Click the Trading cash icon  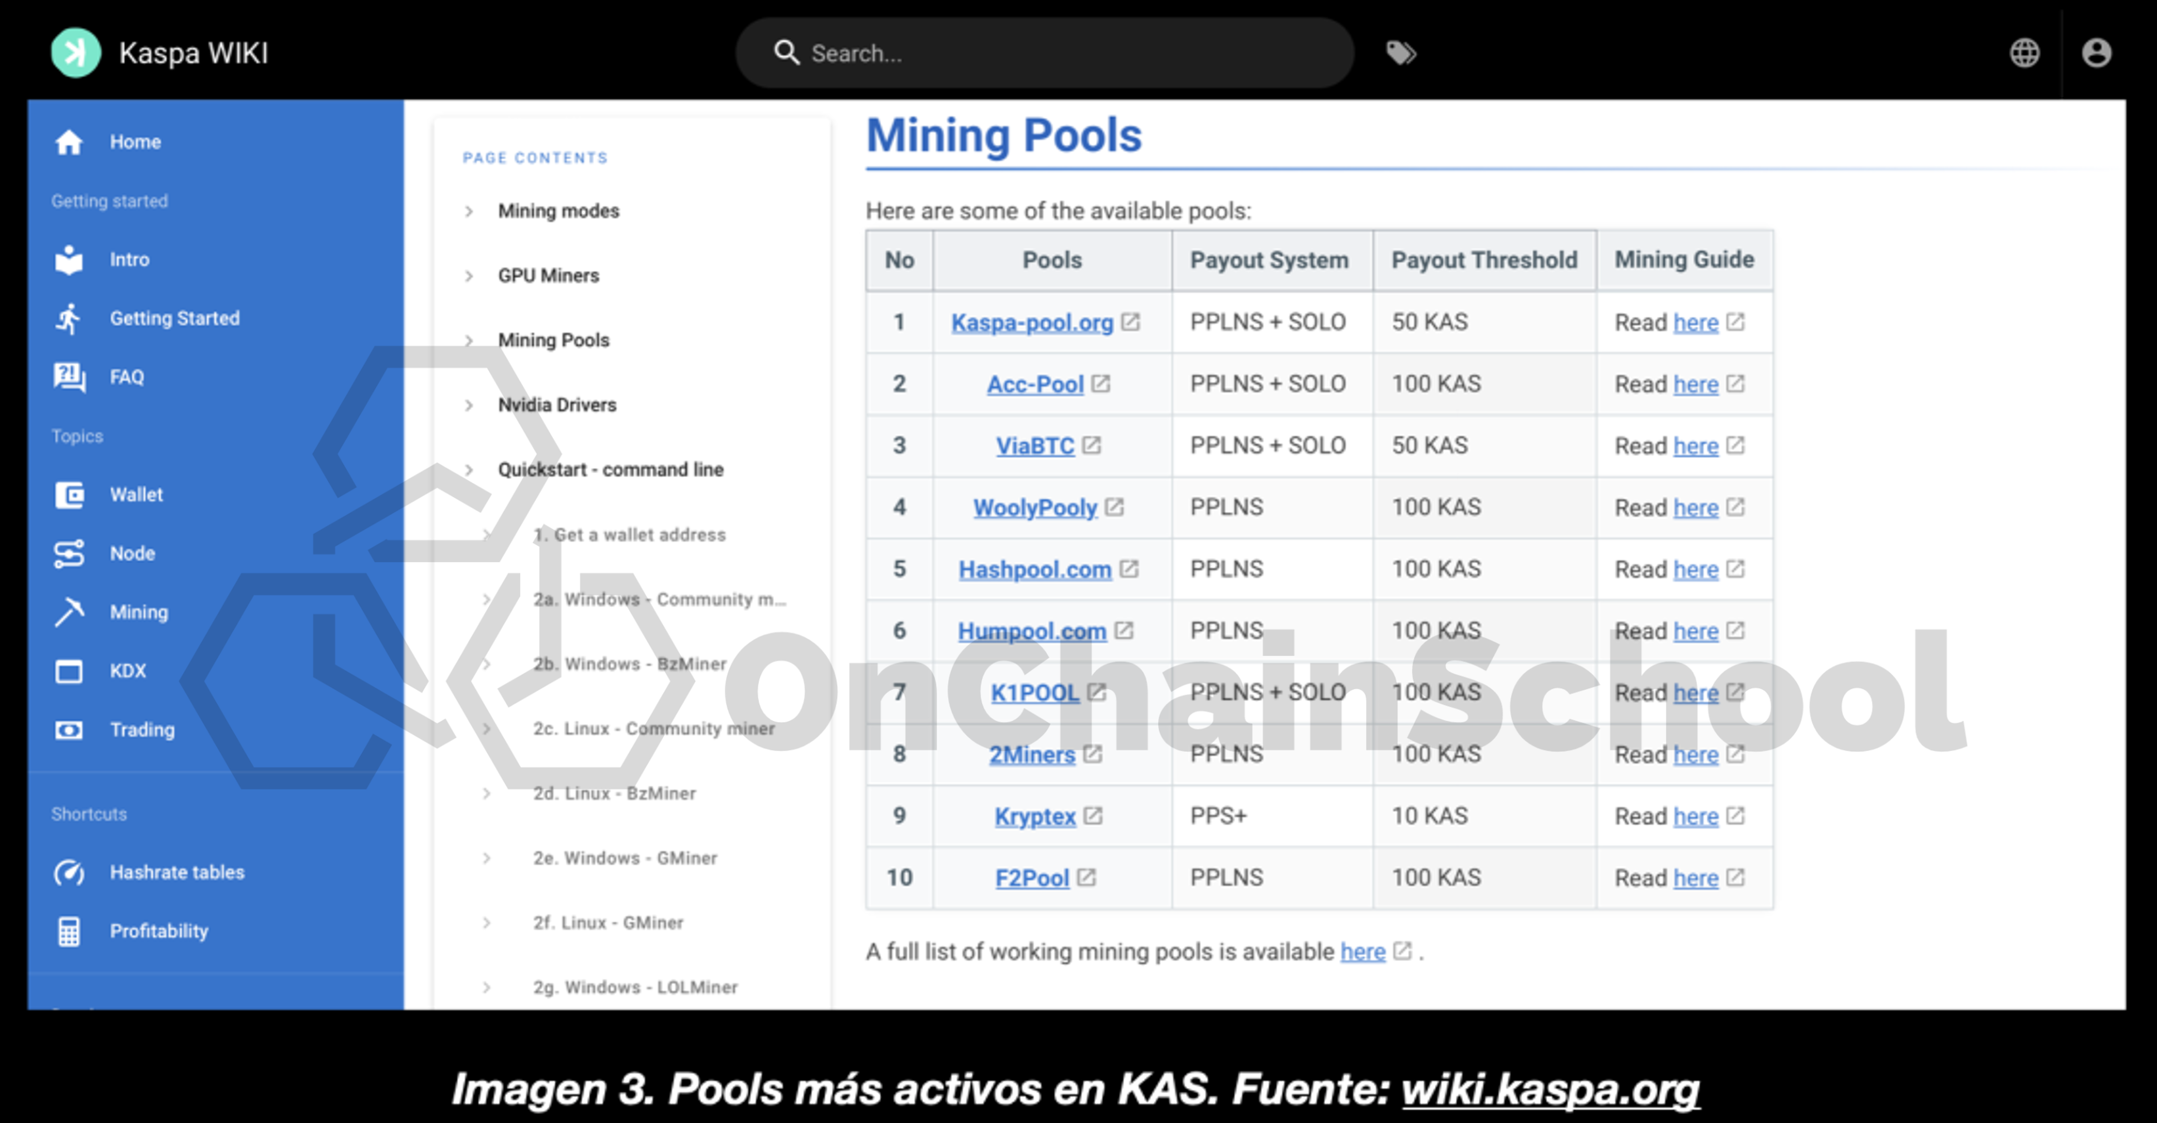[x=68, y=730]
